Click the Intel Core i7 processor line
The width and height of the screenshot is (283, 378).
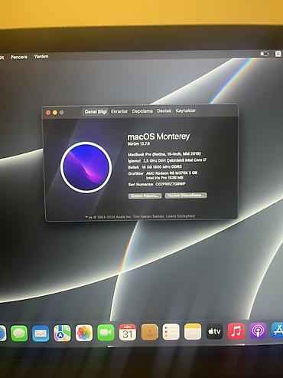174,160
